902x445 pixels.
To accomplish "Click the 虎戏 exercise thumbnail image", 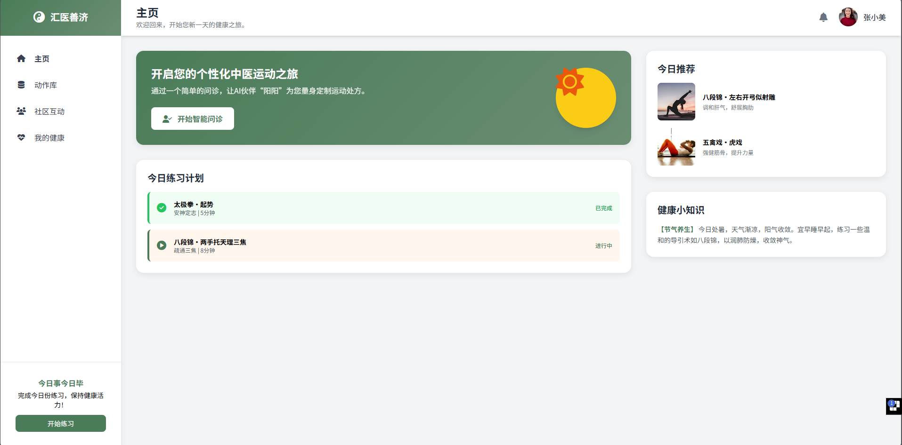I will coord(676,147).
